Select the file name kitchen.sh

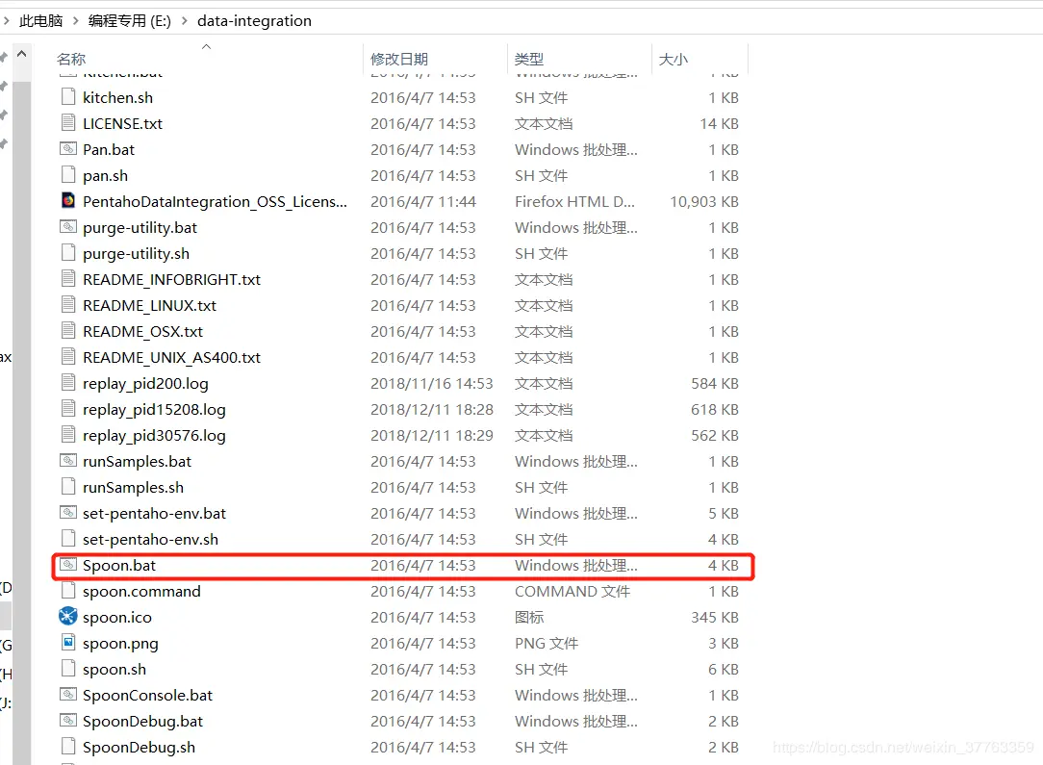click(117, 98)
